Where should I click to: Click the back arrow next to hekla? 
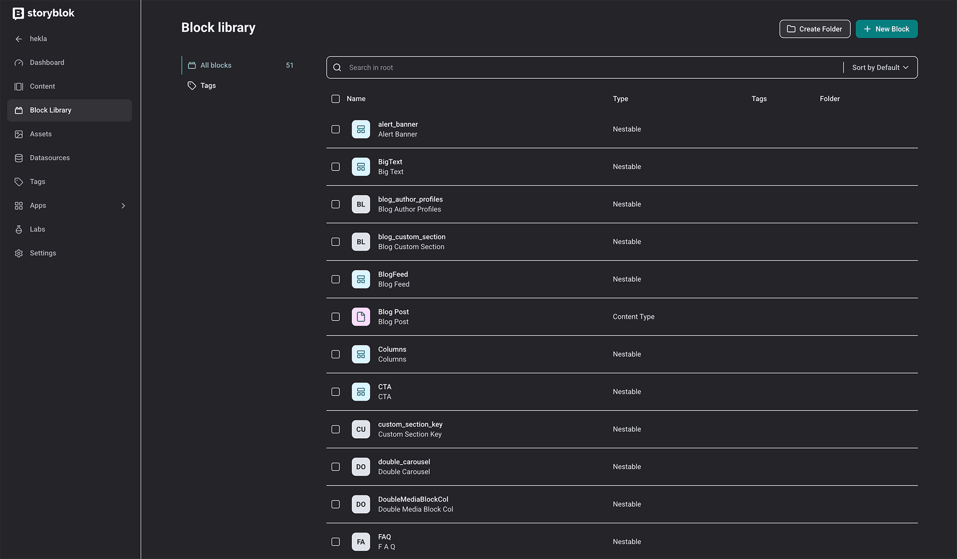[19, 39]
